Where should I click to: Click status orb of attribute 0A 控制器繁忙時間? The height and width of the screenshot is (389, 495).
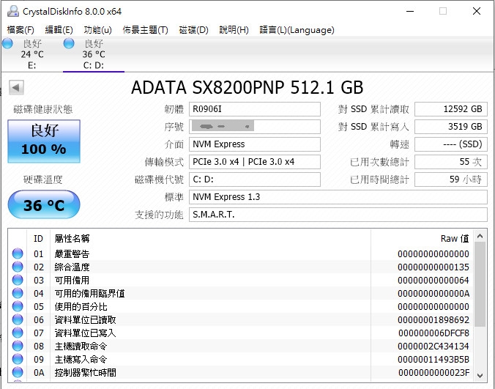coord(18,373)
